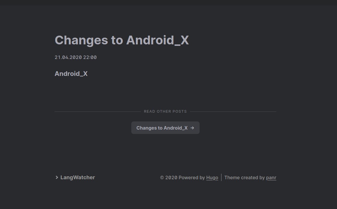
Task: Visit the panr theme author link
Action: click(x=271, y=177)
